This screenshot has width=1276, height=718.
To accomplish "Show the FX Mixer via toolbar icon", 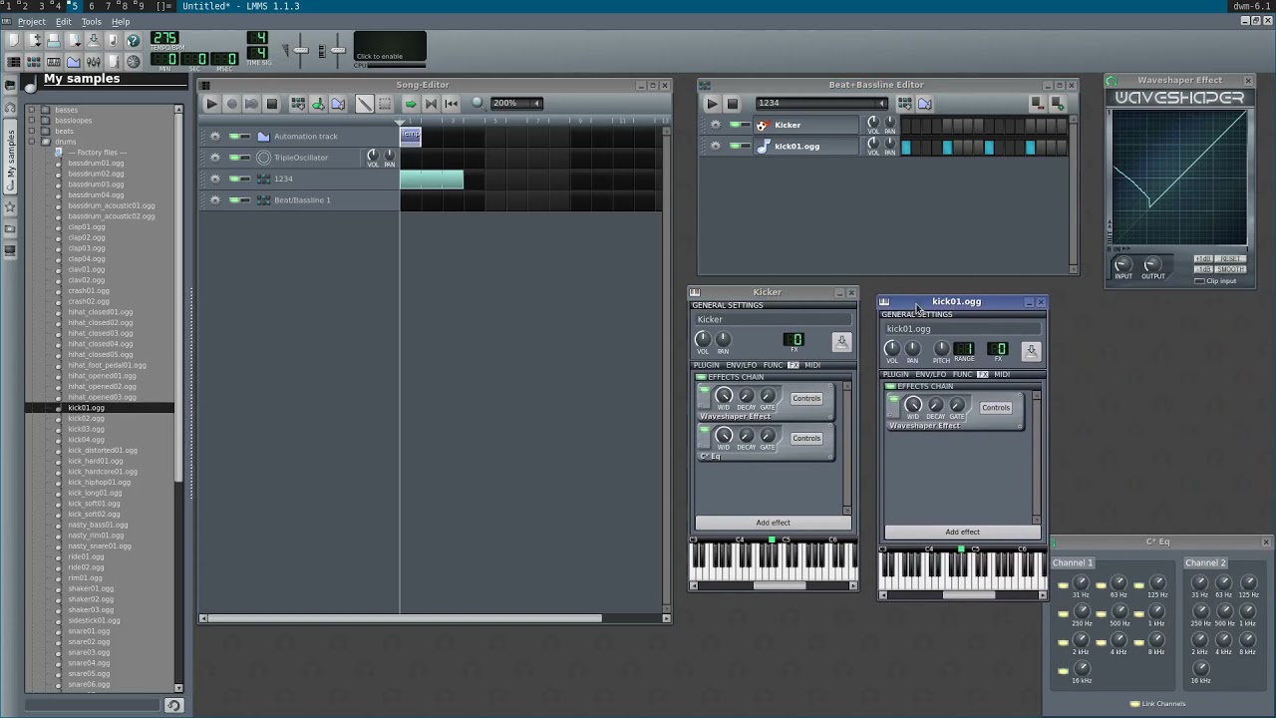I will click(93, 62).
